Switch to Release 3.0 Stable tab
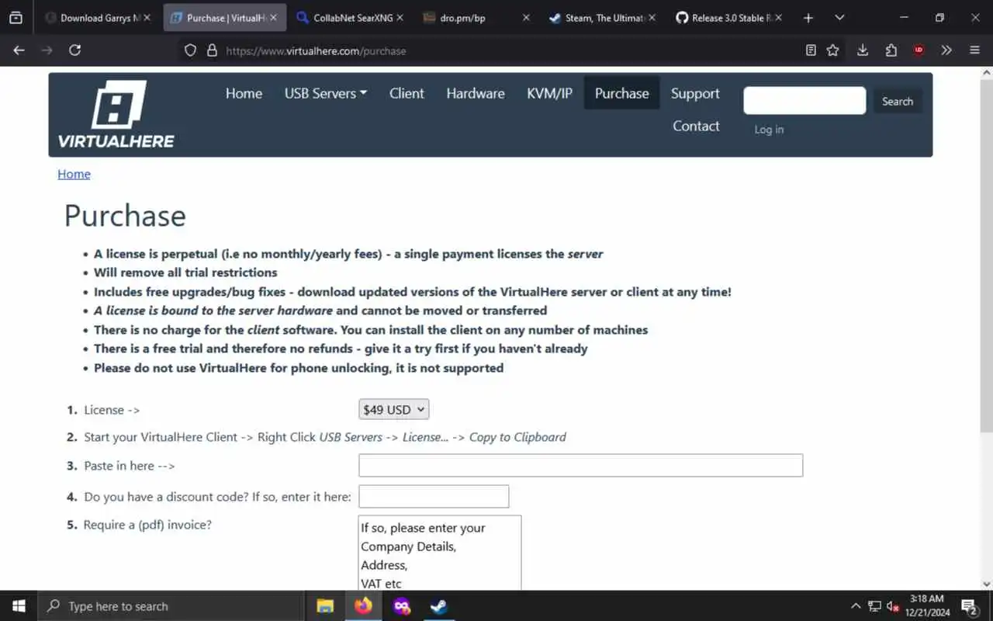 point(728,17)
